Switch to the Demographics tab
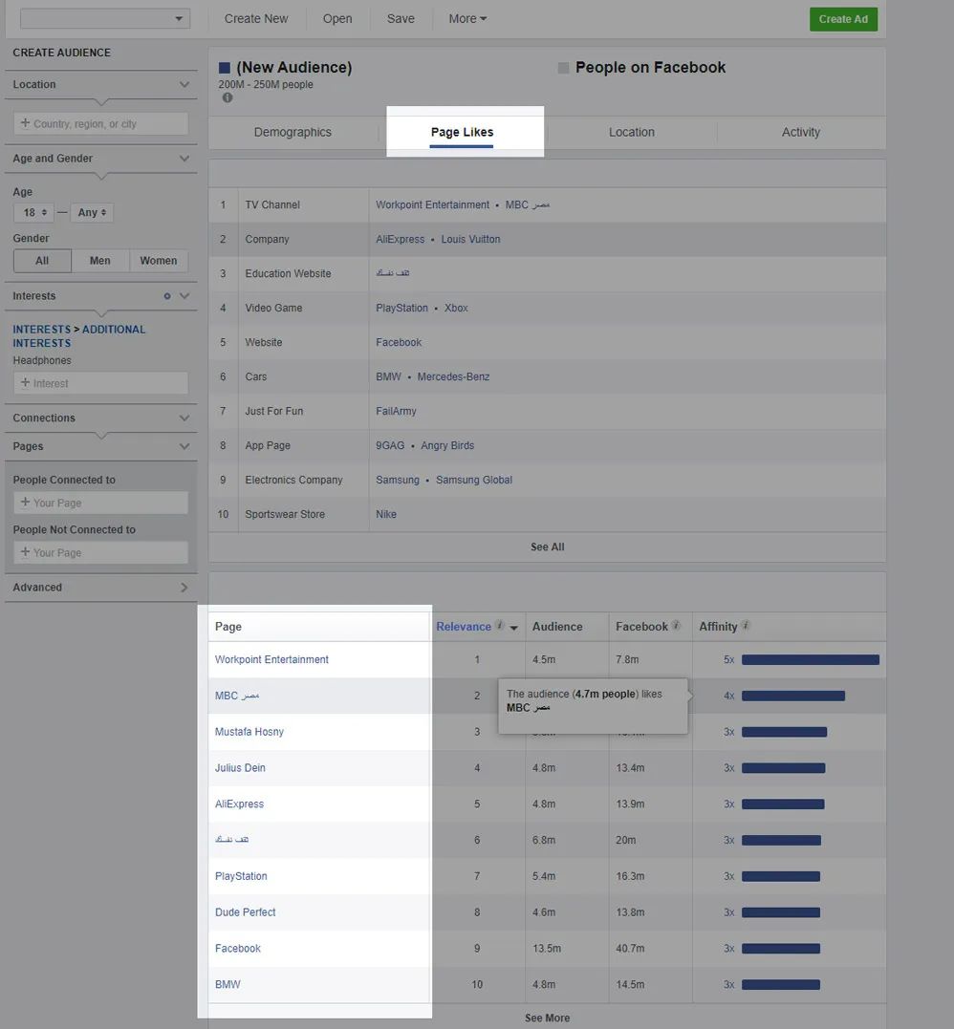Screen dimensions: 954x1029 click(x=293, y=132)
